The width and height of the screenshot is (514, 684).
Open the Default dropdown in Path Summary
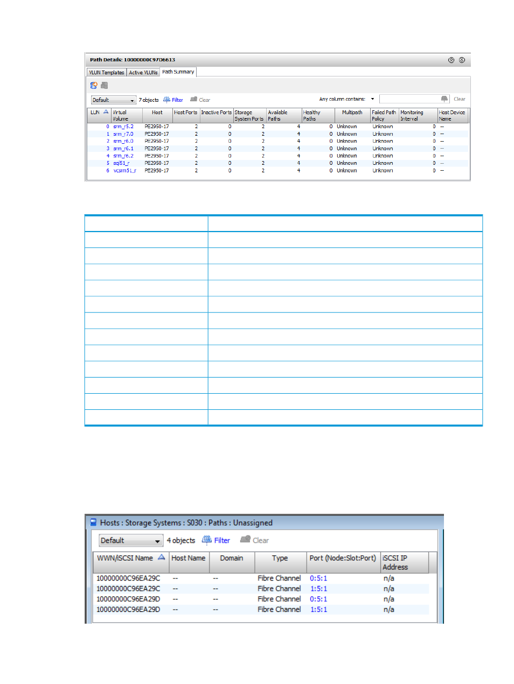113,100
